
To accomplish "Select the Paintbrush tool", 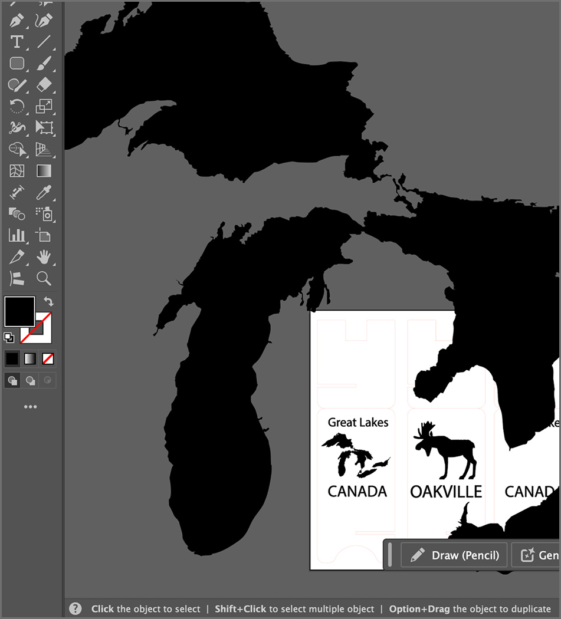I will [x=44, y=63].
